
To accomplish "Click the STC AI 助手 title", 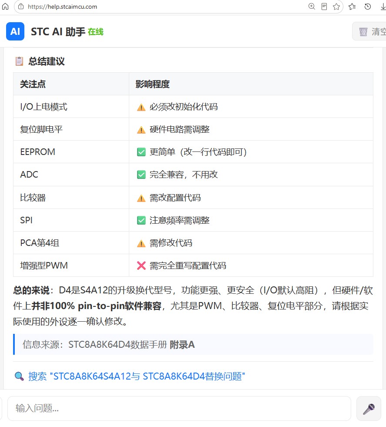I will click(x=58, y=32).
